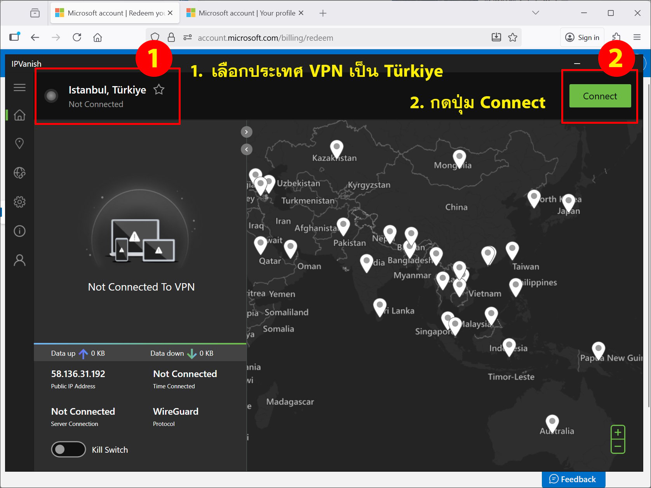Open the server locations pin icon
651x488 pixels.
coord(19,144)
